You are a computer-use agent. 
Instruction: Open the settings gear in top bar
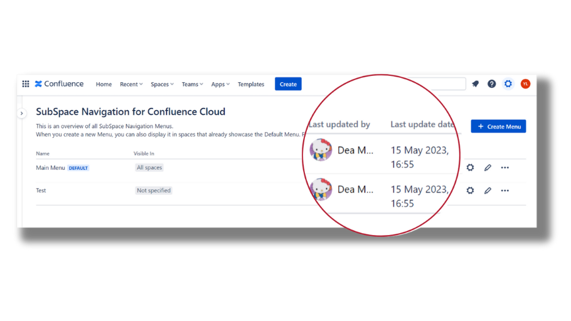508,84
